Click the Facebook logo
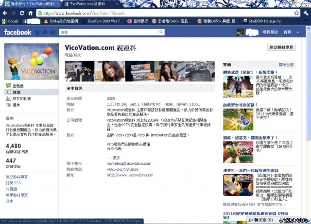Screen dimensions: 311x224 [17, 32]
